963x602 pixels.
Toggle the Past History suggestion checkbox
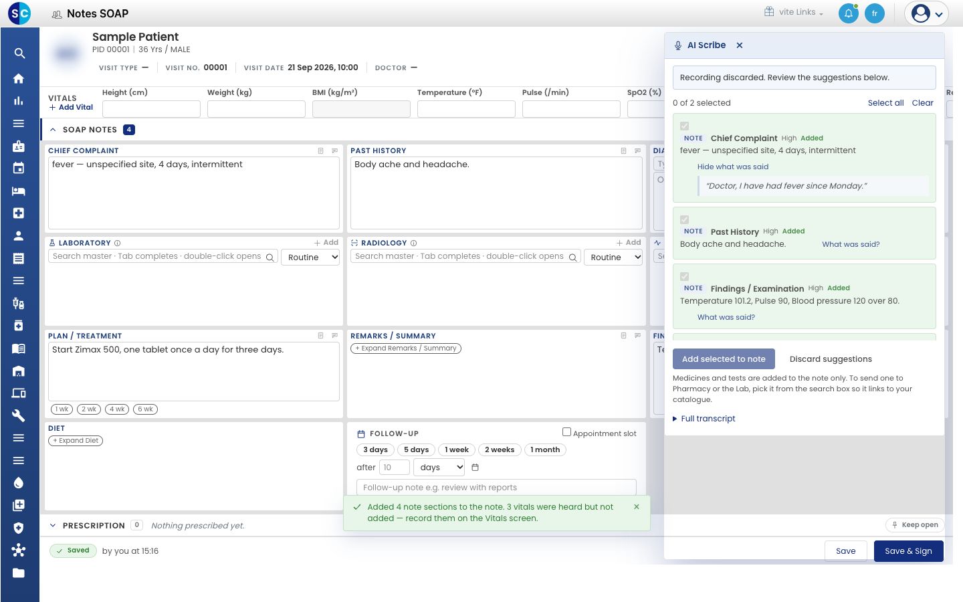coord(685,219)
